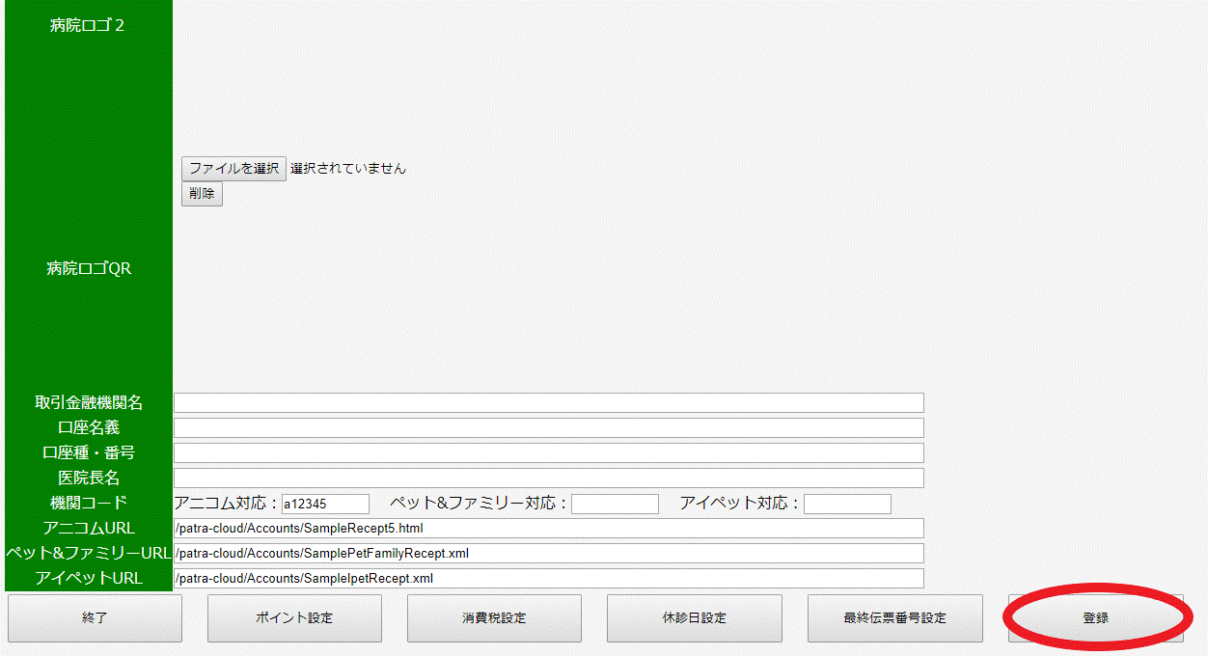
Task: Click the アイペットURL label
Action: pos(89,578)
